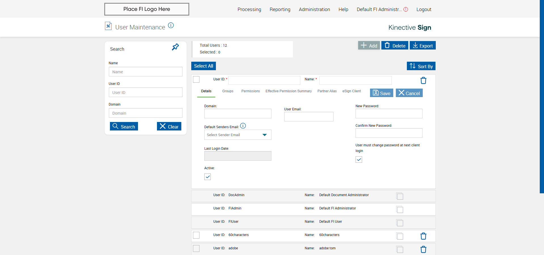Viewport: 544px width, 255px height.
Task: Click copy icon for 60characters row
Action: coord(400,236)
